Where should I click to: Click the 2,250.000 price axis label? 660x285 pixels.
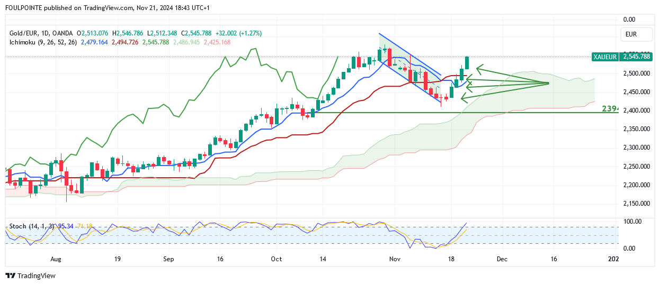[x=637, y=167]
